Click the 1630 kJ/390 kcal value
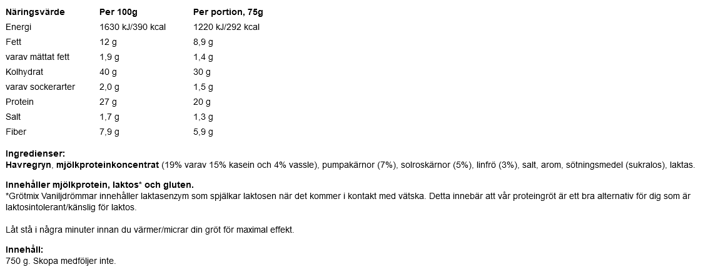Image resolution: width=703 pixels, height=272 pixels. [x=132, y=27]
